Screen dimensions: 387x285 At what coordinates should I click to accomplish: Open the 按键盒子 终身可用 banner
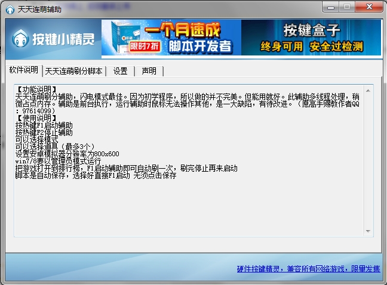click(x=311, y=38)
